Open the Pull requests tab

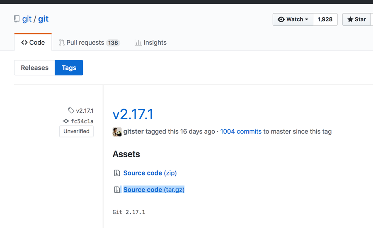click(x=90, y=43)
